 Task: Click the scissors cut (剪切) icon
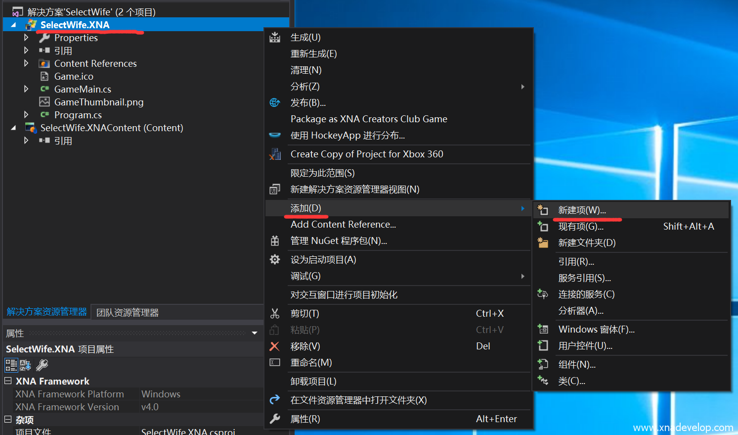pos(275,314)
